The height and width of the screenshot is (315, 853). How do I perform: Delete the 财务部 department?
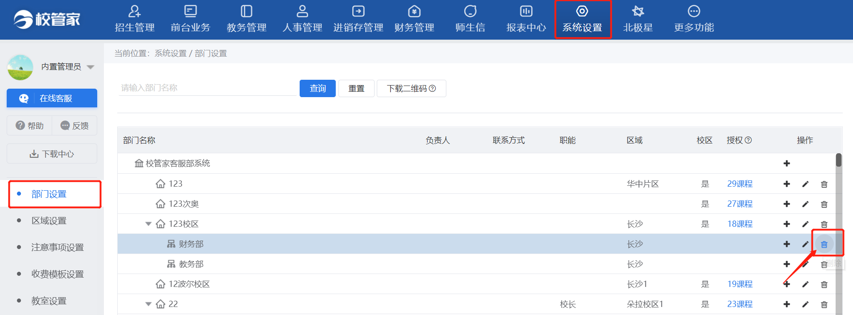824,244
